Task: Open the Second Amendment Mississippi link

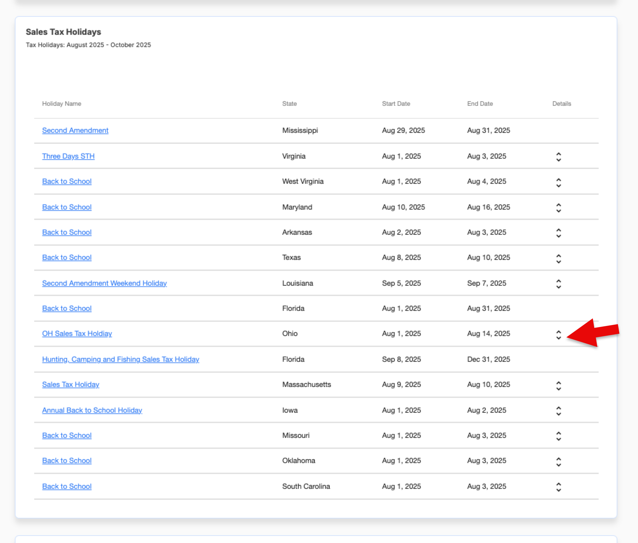Action: (75, 130)
